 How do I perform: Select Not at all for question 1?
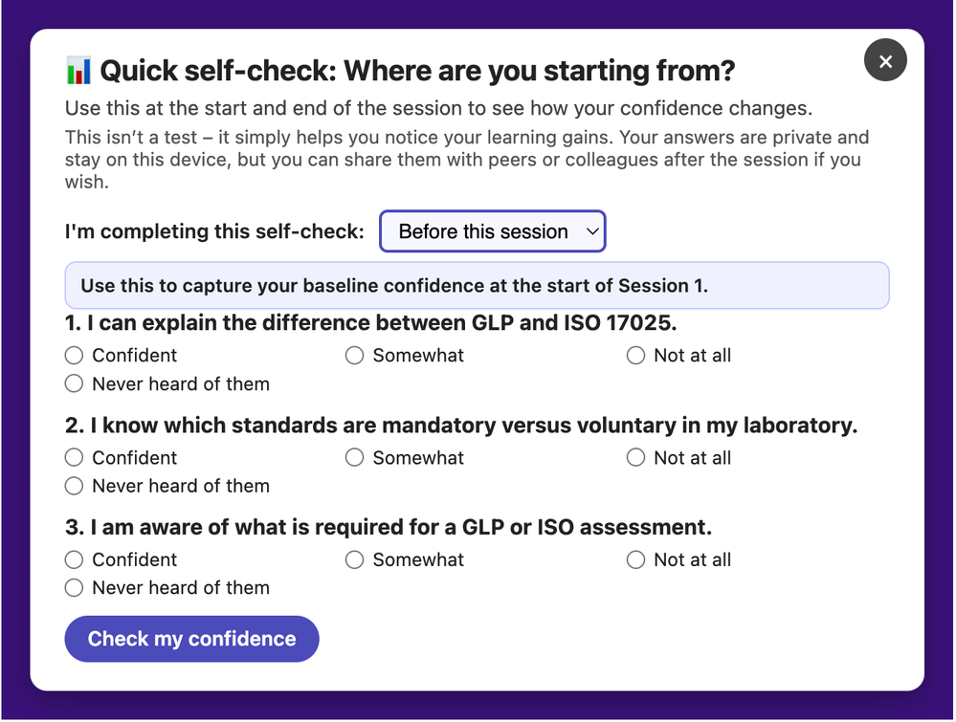click(x=636, y=356)
